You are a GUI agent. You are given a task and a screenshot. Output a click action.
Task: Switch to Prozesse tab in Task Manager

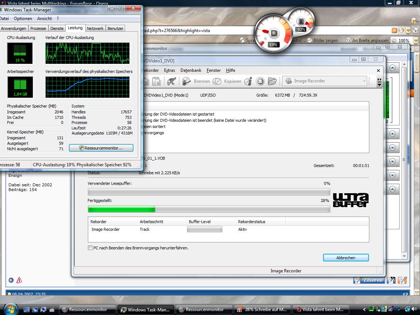click(38, 28)
